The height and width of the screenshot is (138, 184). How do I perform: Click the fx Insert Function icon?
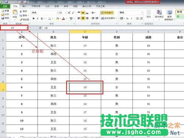(x=40, y=28)
